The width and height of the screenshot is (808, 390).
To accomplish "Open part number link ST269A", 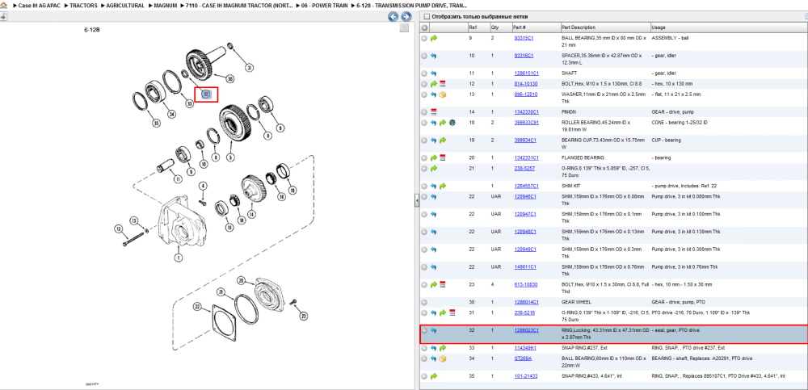I will click(521, 358).
